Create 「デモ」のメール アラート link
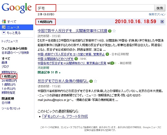Screen dimensions: 167x135 click(x=65, y=116)
